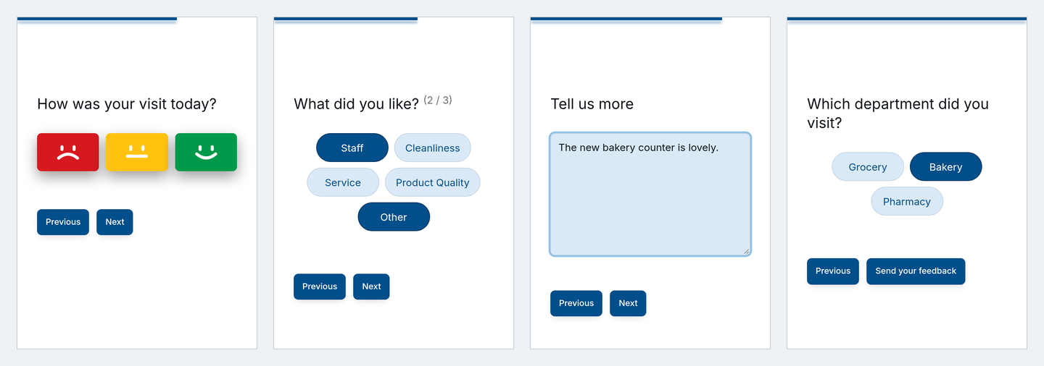Click the '(2 / 3)' selection counter

[438, 100]
